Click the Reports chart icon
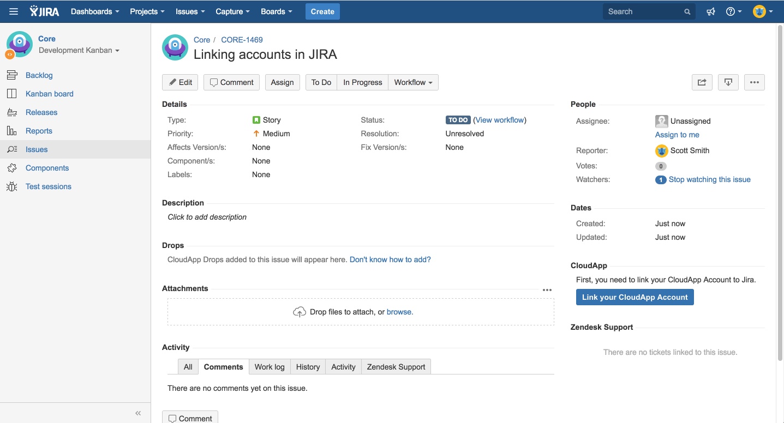This screenshot has height=423, width=784. click(x=11, y=131)
